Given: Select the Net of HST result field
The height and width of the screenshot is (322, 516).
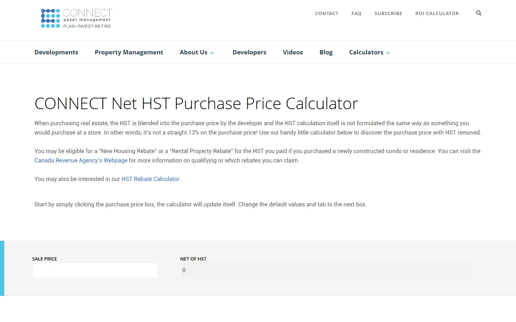Looking at the screenshot, I should pos(326,270).
